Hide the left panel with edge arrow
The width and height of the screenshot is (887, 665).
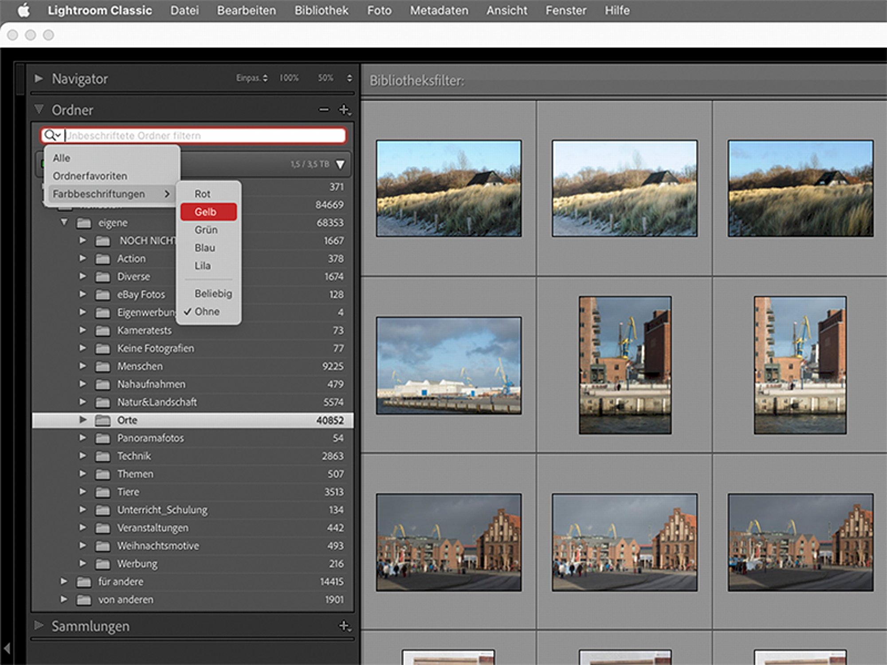point(7,648)
